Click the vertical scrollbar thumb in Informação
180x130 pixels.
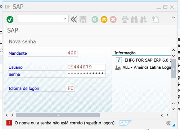[174, 68]
